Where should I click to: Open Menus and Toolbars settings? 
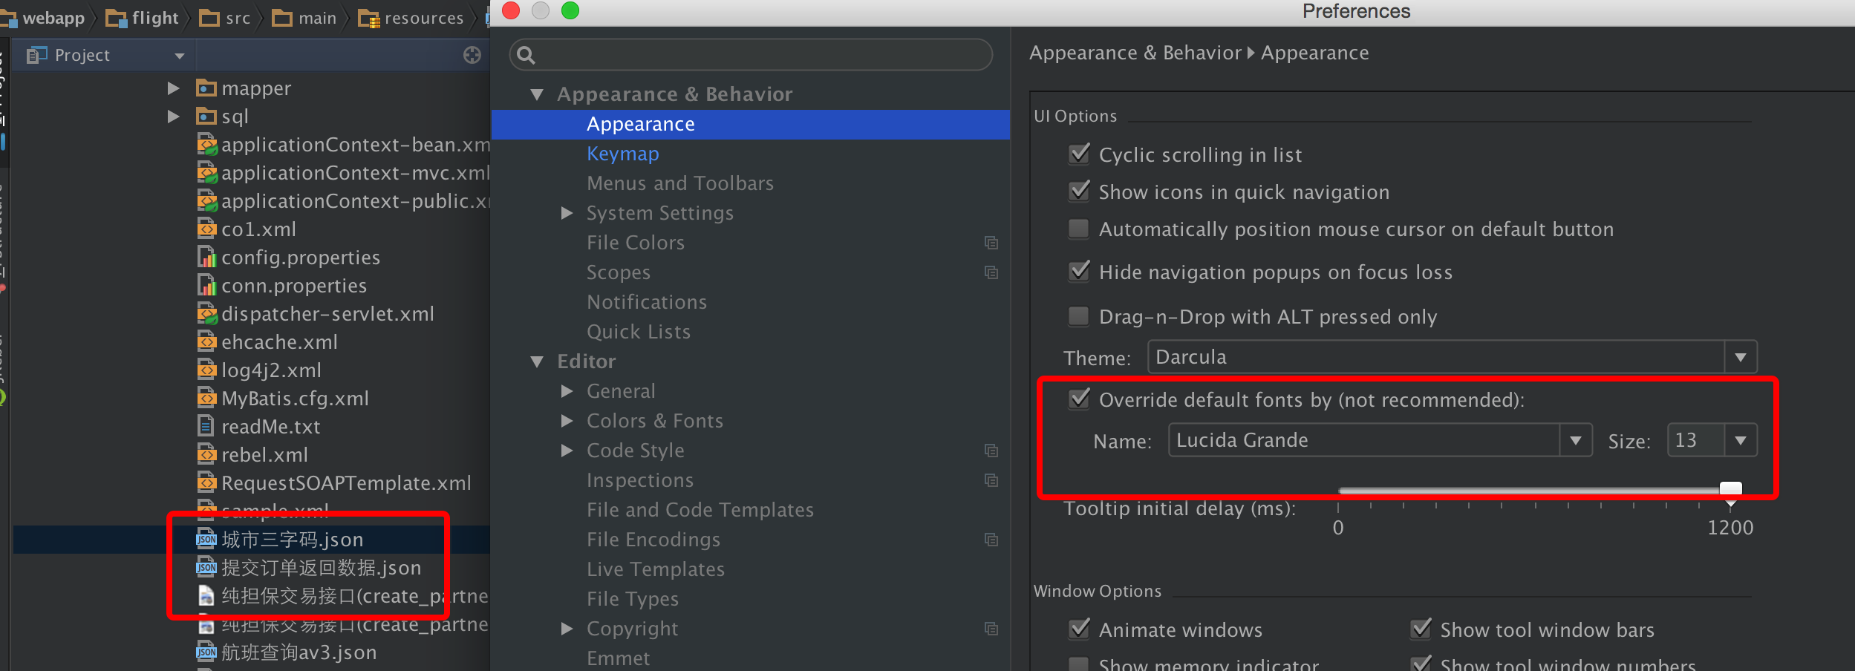(x=680, y=183)
